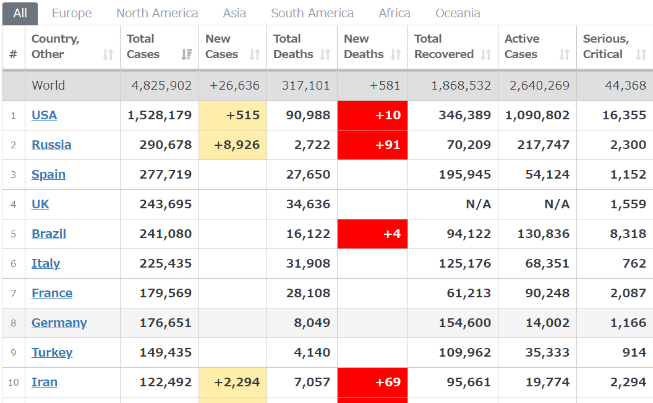Click the Country, Other header label
The image size is (653, 403).
pyautogui.click(x=56, y=46)
